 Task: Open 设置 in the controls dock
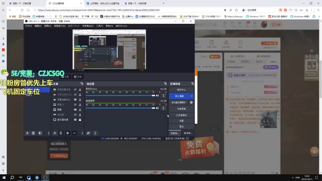pyautogui.click(x=182, y=121)
